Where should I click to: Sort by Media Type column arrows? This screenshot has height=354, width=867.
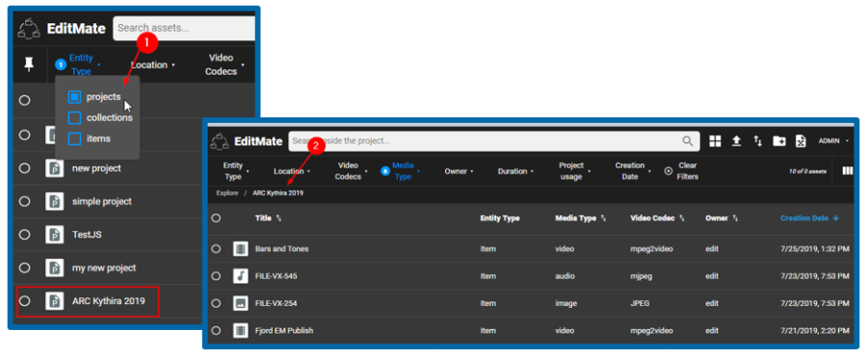click(603, 218)
